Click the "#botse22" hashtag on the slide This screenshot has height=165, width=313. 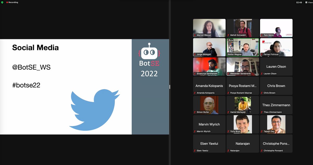[26, 85]
